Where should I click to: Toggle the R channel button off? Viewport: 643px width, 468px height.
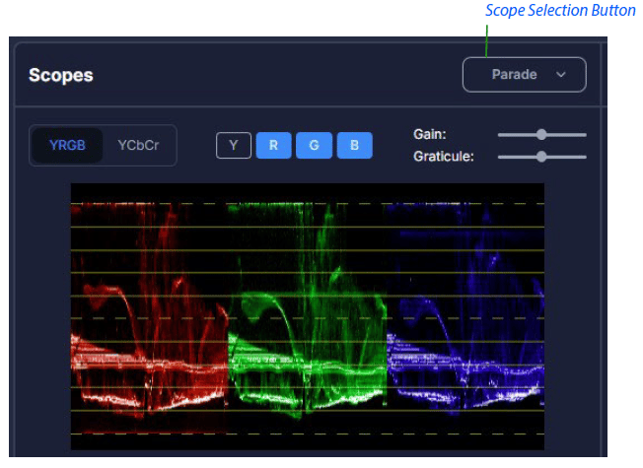tap(273, 145)
